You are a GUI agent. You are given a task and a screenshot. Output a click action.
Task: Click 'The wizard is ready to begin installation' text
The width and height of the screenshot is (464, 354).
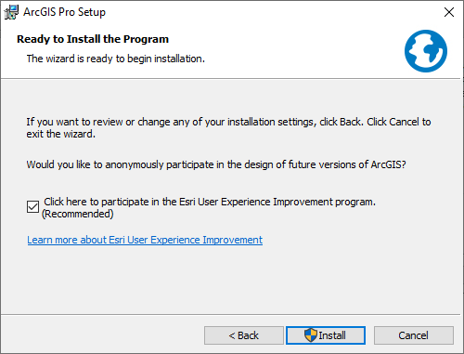pos(116,59)
